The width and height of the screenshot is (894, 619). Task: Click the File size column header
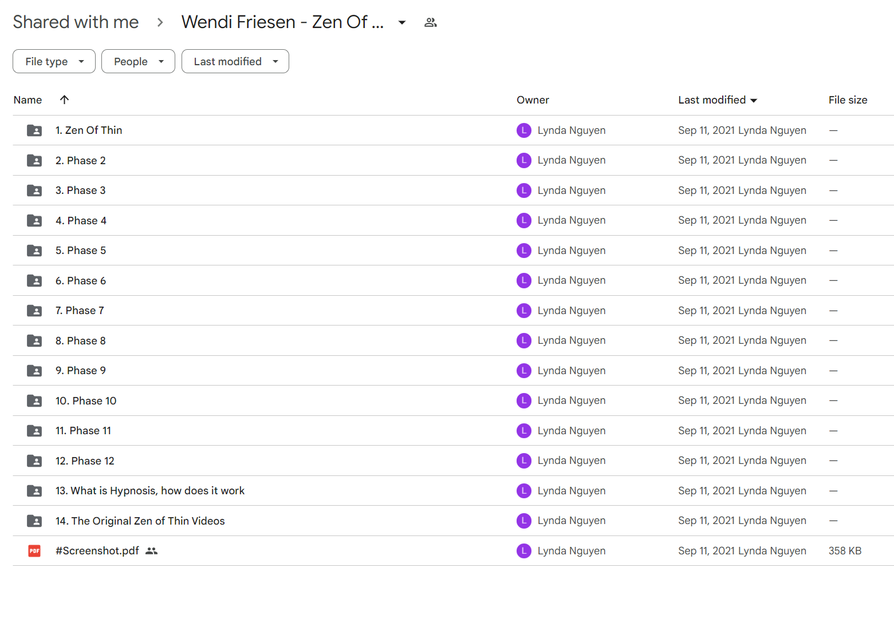coord(848,100)
